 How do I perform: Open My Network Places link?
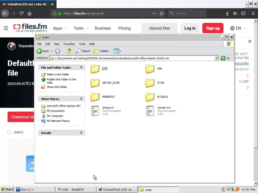pos(58,121)
